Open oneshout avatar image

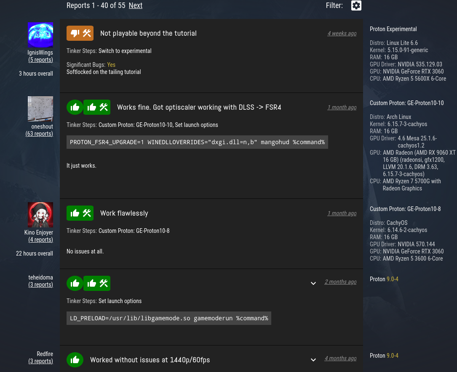click(40, 109)
